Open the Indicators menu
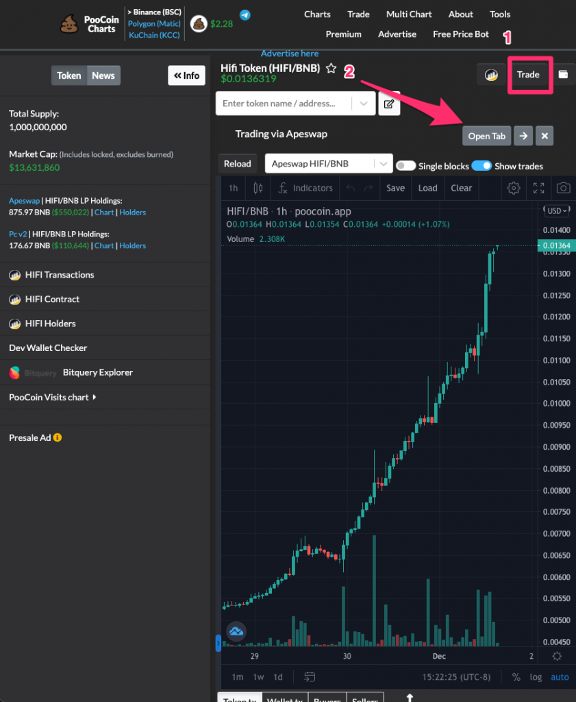576x702 pixels. (305, 188)
